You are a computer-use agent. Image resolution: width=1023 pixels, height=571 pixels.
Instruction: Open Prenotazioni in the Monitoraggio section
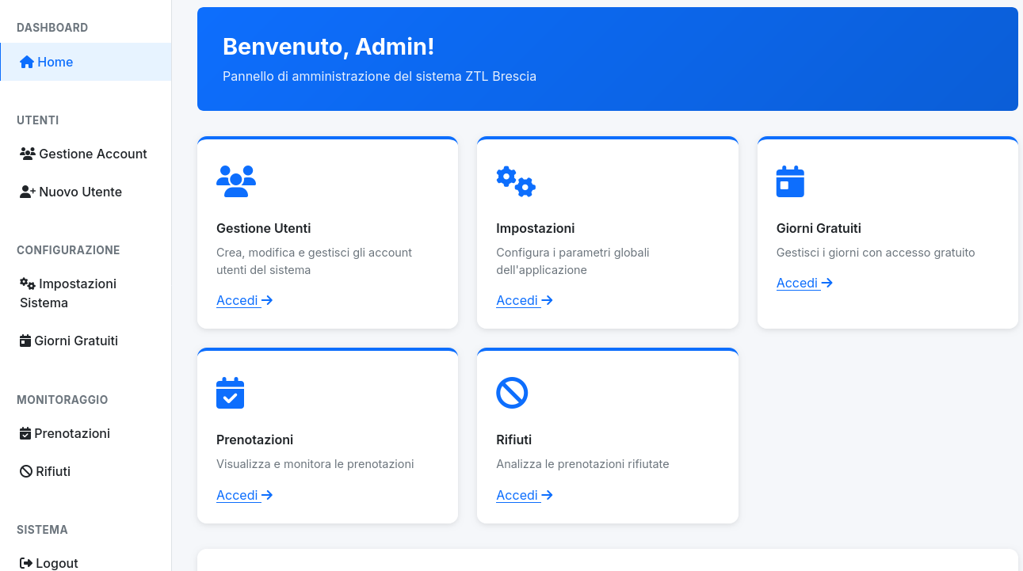click(86, 433)
